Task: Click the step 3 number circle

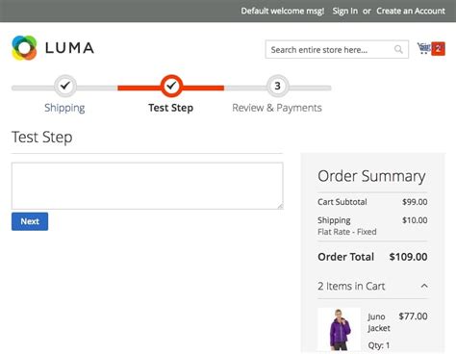Action: (278, 86)
